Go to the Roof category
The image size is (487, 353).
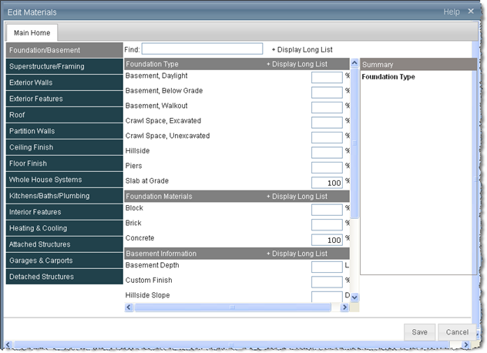[x=64, y=115]
